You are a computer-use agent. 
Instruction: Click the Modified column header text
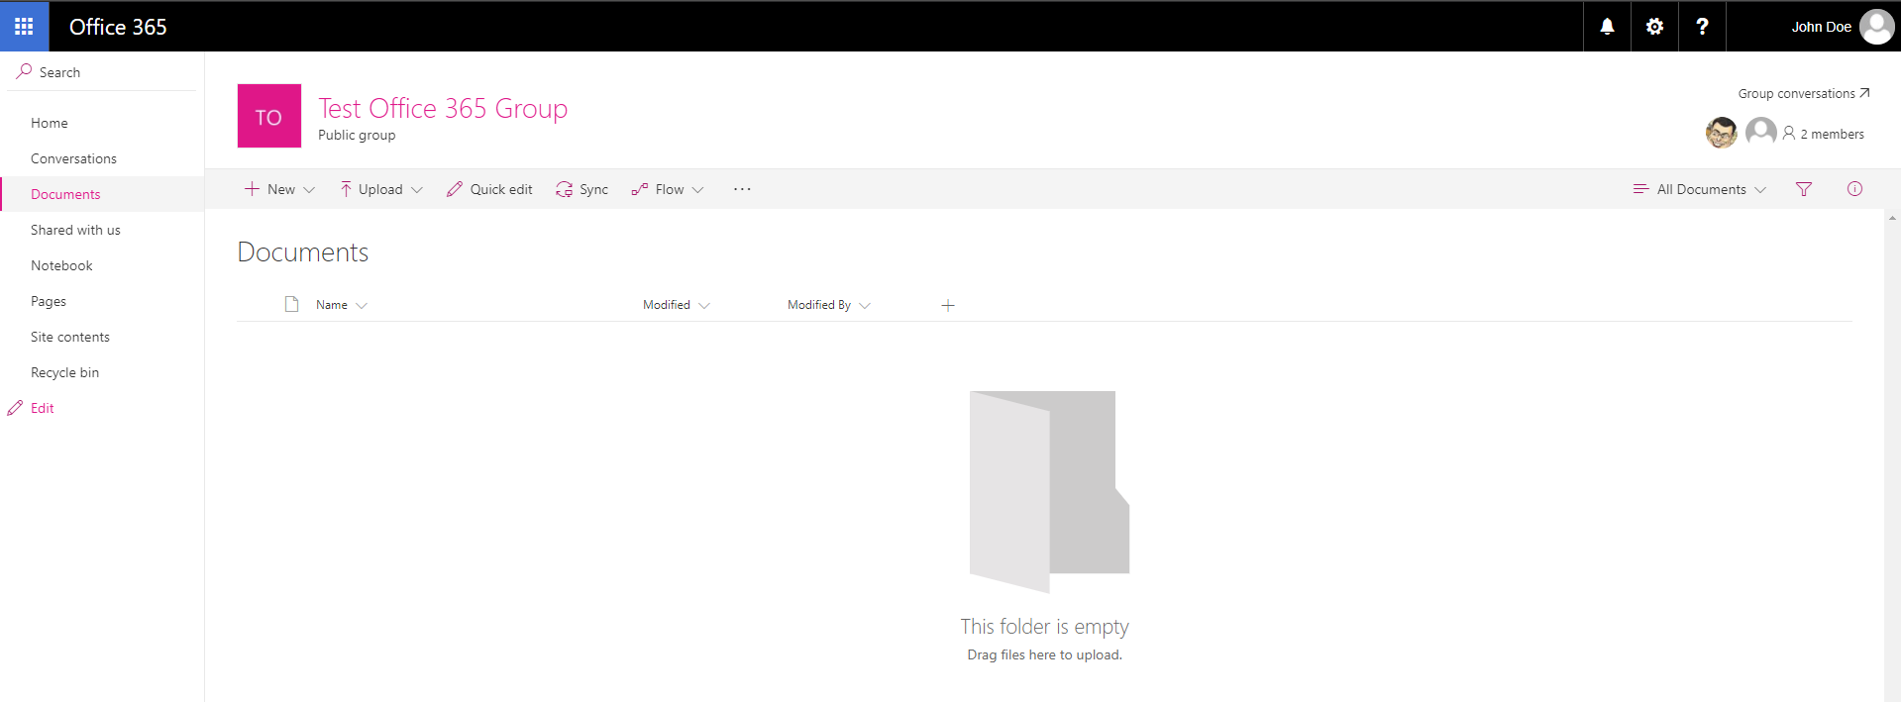click(x=667, y=305)
